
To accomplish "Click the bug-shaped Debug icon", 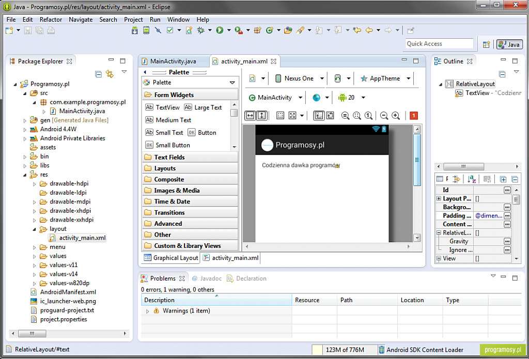I will [201, 30].
